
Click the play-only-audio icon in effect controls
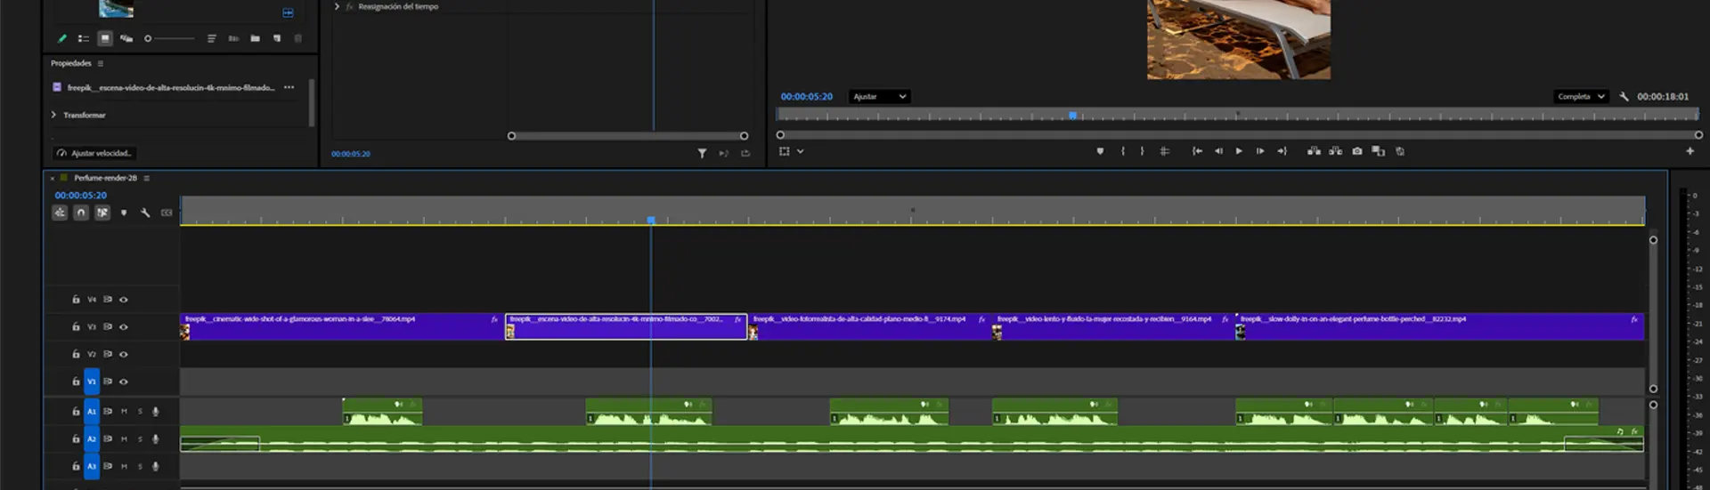[723, 153]
